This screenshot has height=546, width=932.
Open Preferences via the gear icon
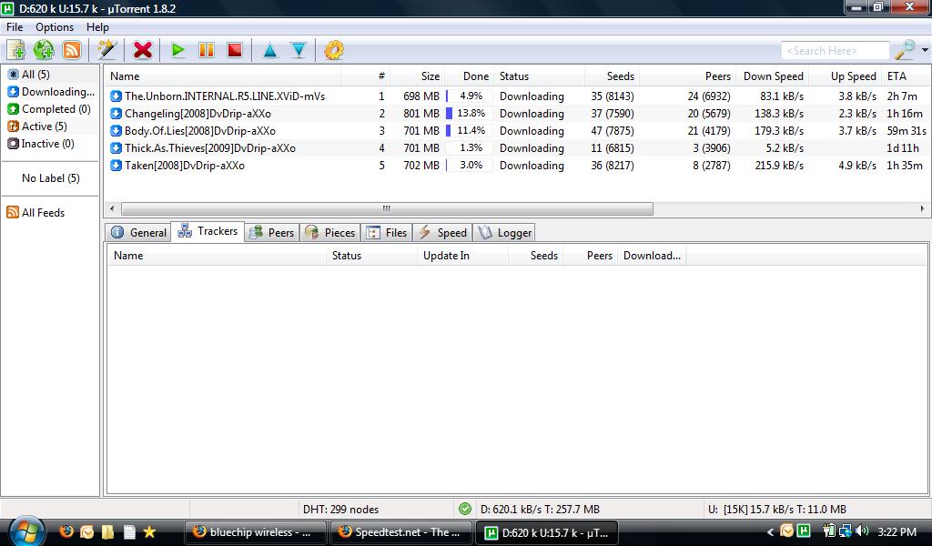tap(333, 50)
